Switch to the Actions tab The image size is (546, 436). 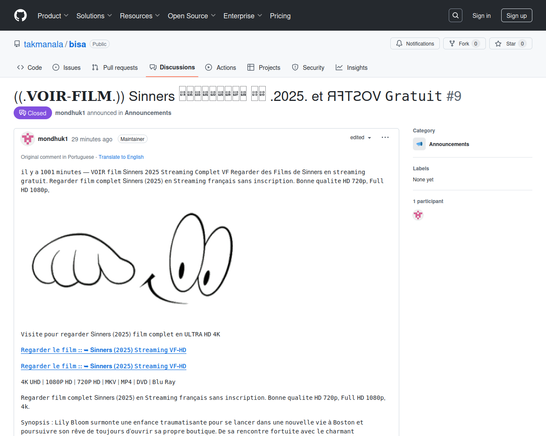click(221, 67)
